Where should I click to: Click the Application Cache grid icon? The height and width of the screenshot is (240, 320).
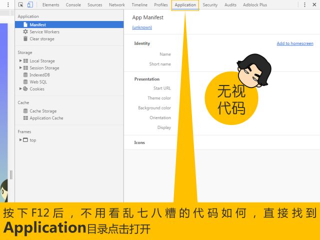point(25,118)
